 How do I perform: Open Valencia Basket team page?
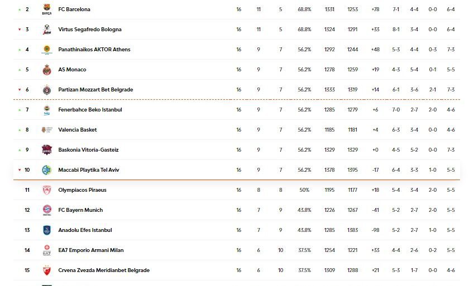tap(77, 130)
